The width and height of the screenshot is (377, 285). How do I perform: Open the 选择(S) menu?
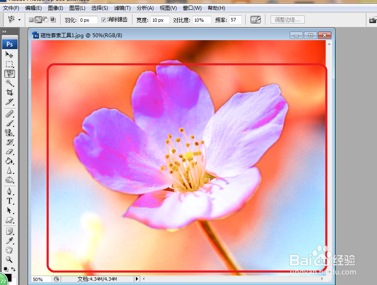(x=100, y=8)
